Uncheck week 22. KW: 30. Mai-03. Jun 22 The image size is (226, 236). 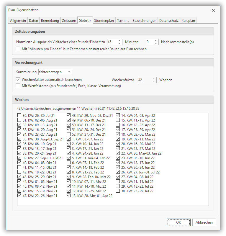pos(118,153)
